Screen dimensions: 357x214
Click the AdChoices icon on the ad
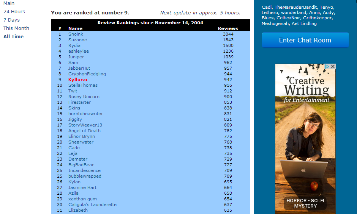point(327,66)
